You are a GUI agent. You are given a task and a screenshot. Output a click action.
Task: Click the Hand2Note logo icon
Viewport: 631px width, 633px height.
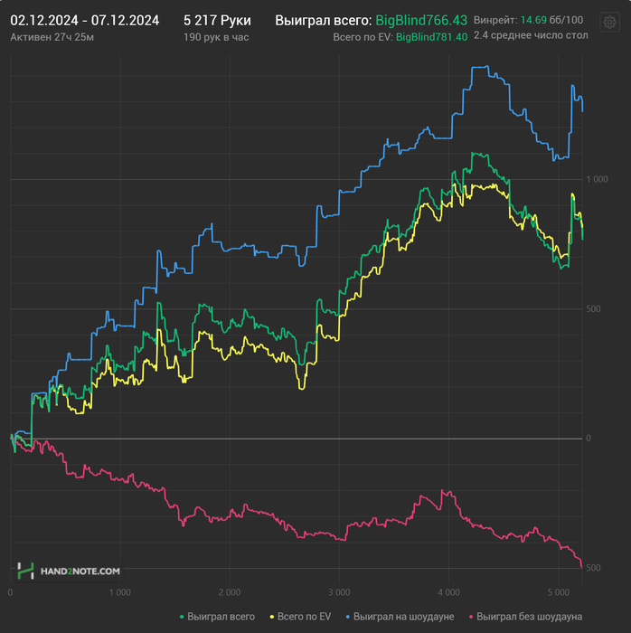25,571
